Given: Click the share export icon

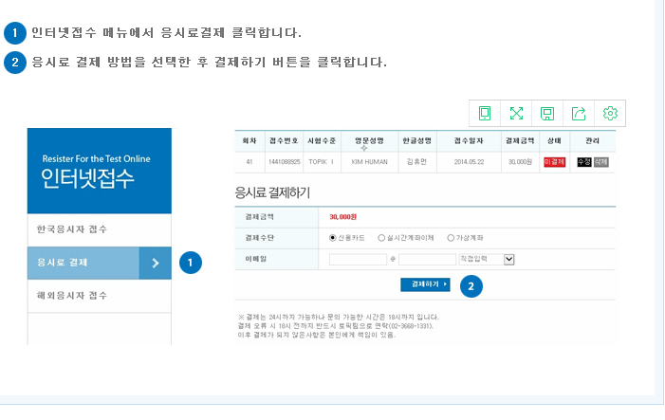Looking at the screenshot, I should [x=579, y=114].
